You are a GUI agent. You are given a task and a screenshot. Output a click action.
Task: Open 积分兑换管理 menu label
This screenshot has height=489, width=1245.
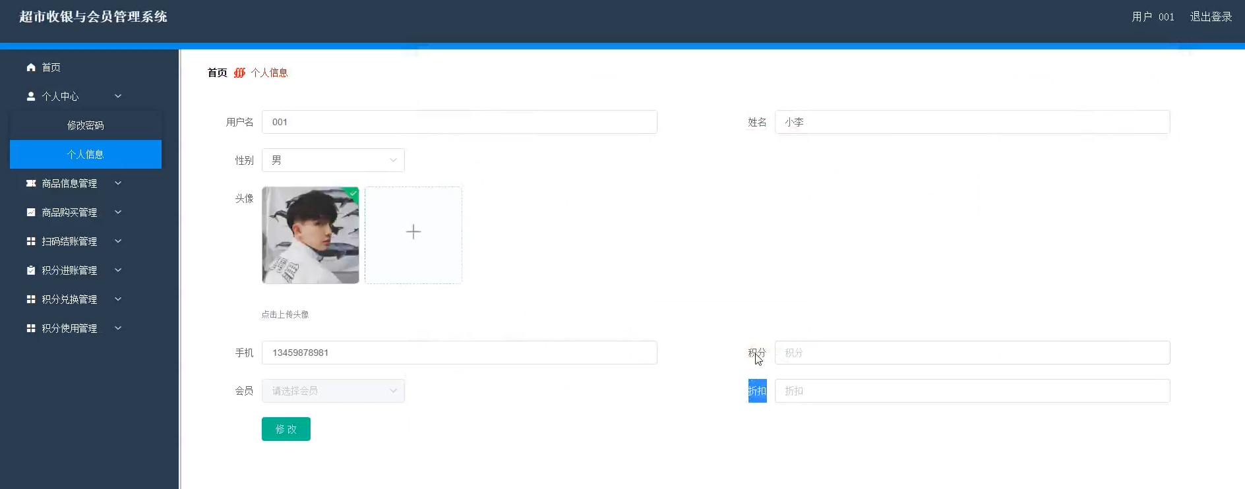pos(69,299)
